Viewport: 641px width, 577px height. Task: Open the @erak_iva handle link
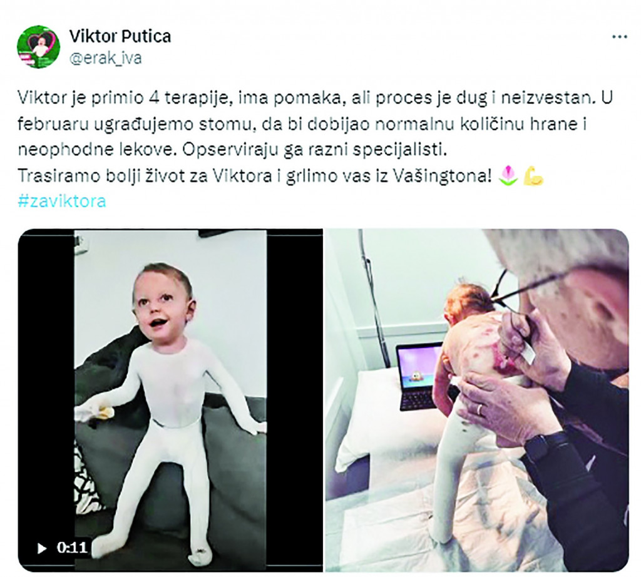pos(105,58)
